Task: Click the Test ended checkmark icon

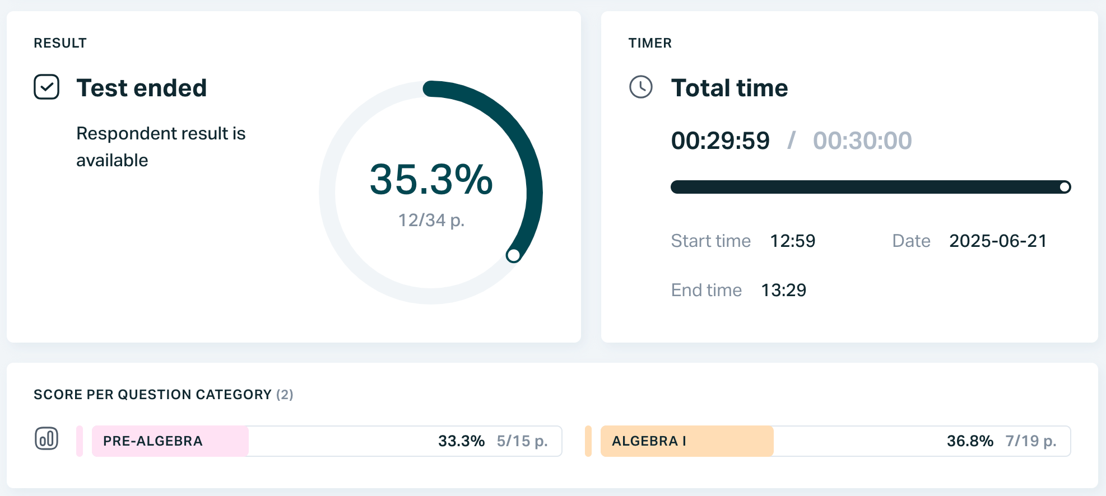Action: click(47, 87)
